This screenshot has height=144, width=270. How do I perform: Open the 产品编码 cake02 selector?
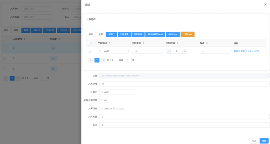tap(113, 51)
